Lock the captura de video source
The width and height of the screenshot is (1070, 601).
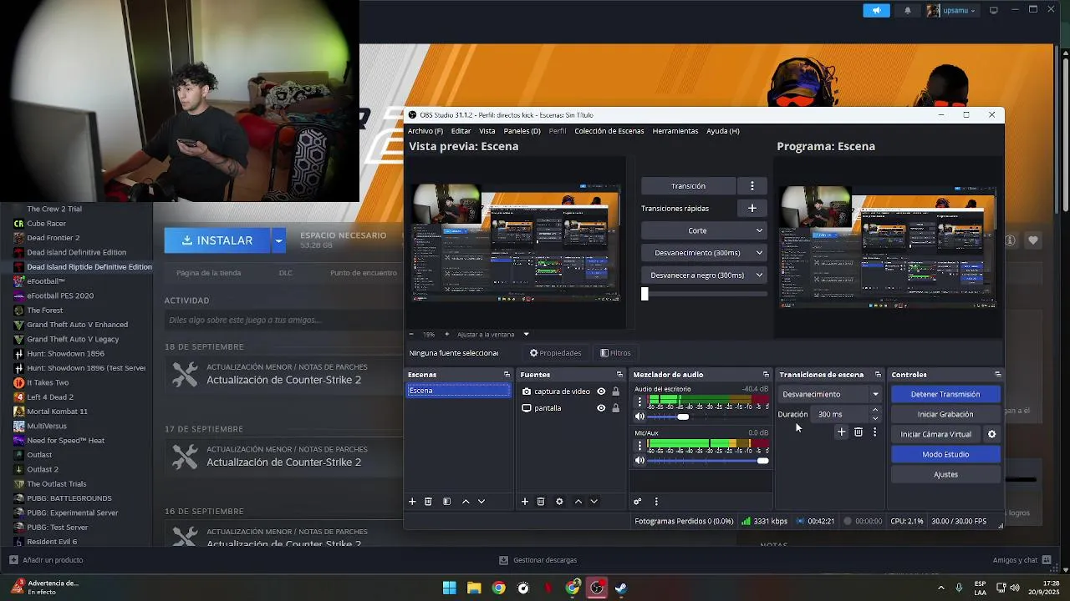[616, 391]
